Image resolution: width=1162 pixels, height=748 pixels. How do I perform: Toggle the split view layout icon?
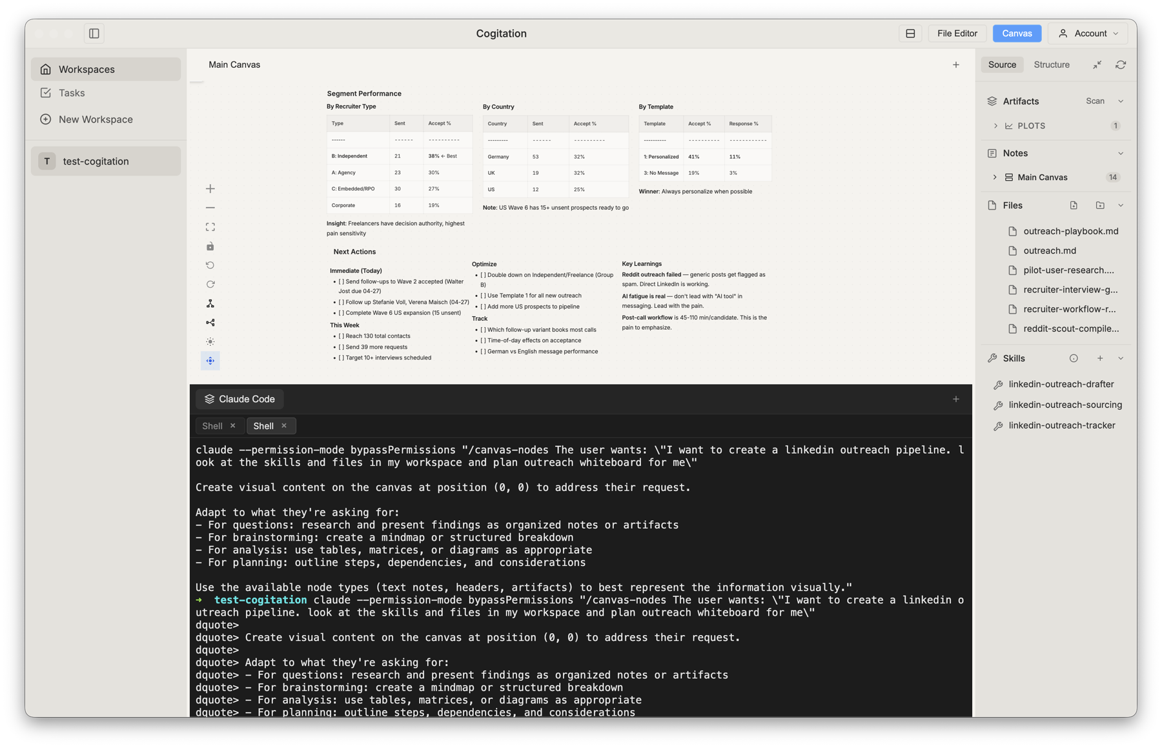pos(910,33)
